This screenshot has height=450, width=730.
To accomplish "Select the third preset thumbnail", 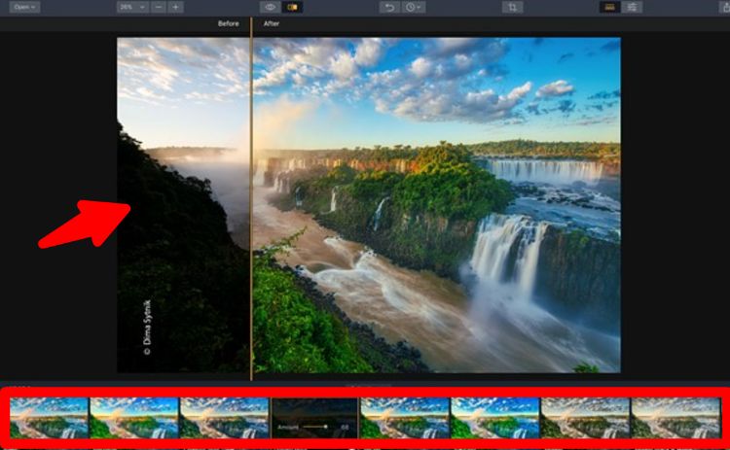I will pos(225,418).
